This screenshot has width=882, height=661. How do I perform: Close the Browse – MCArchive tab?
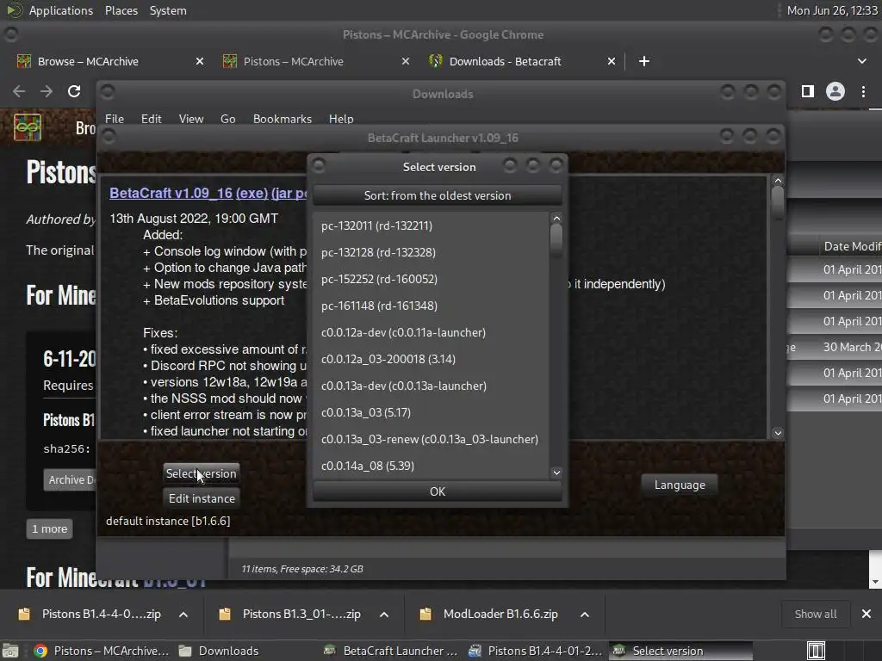tap(200, 61)
